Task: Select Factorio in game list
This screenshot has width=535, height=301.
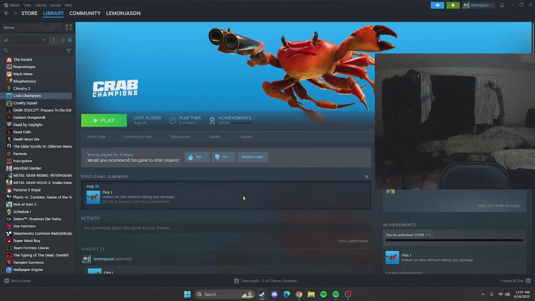Action: point(20,154)
